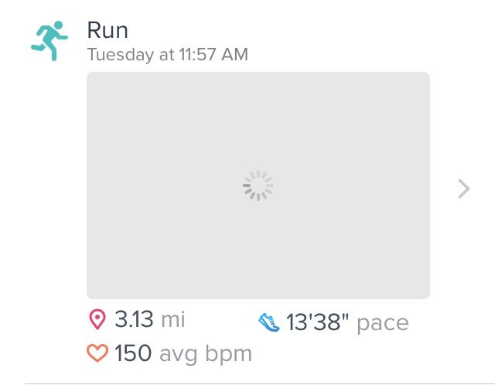Open the "Run" activity title
Screen dimensions: 495x385
pyautogui.click(x=108, y=30)
